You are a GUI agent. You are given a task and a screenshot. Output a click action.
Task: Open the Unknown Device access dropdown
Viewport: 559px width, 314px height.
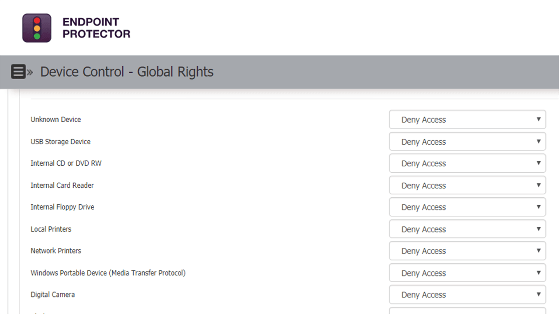coord(467,120)
